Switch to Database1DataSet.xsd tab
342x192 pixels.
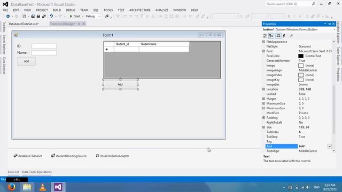click(x=24, y=24)
